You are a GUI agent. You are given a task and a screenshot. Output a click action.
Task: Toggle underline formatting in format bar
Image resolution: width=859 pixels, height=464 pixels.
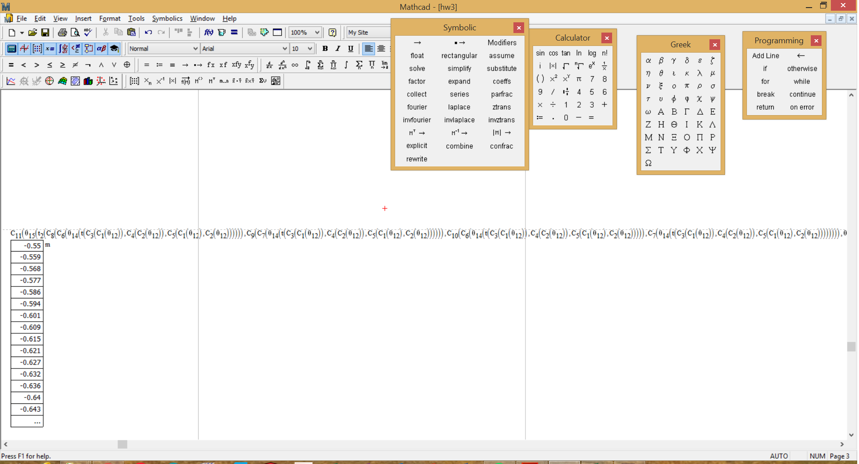[351, 49]
